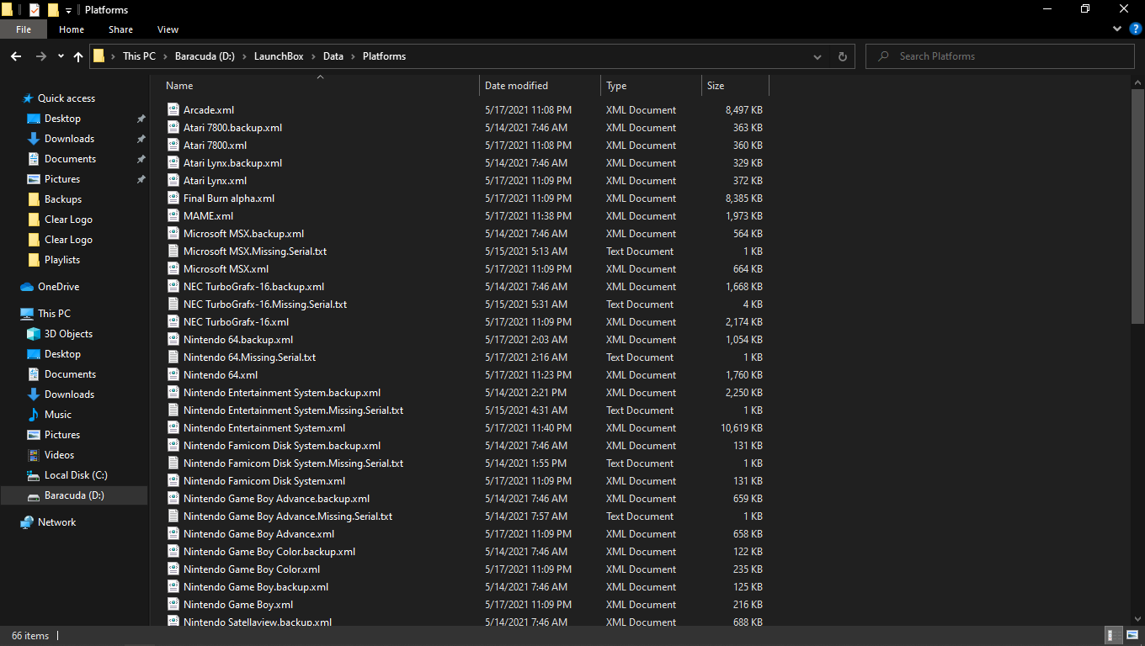The height and width of the screenshot is (646, 1145).
Task: Expand chevron after LaunchBox in breadcrumb
Action: pos(314,56)
